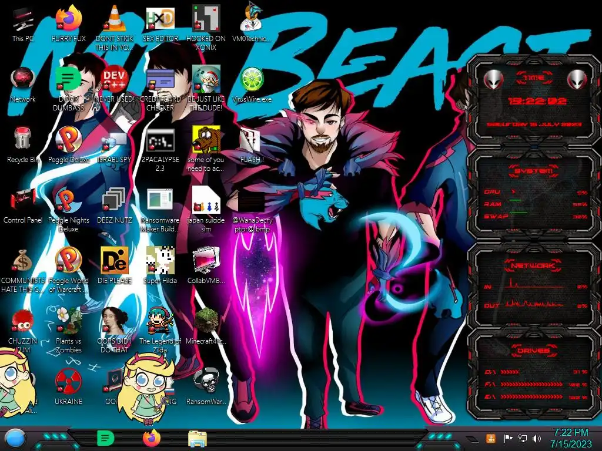This screenshot has width=602, height=451.
Task: Click the DRIVES header on the widget
Action: click(533, 351)
